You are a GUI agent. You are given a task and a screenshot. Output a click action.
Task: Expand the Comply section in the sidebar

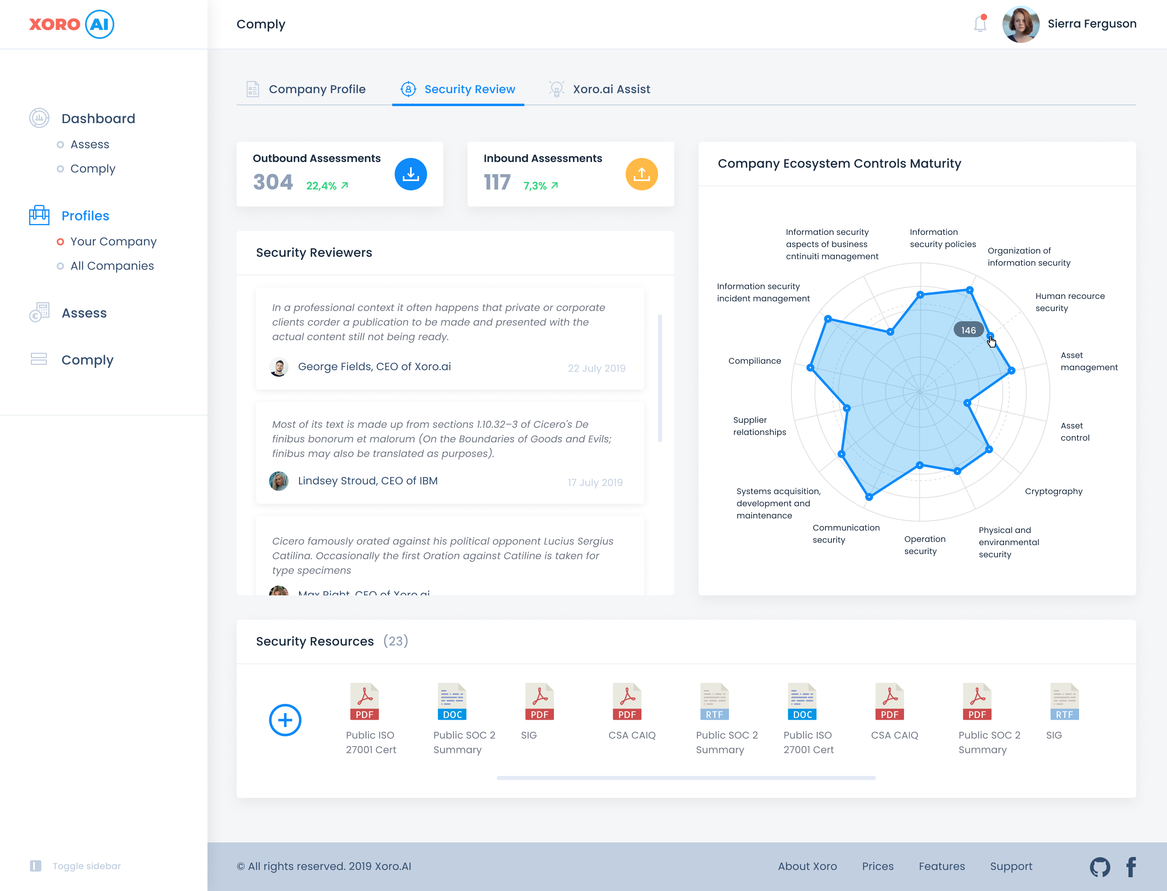pyautogui.click(x=87, y=360)
